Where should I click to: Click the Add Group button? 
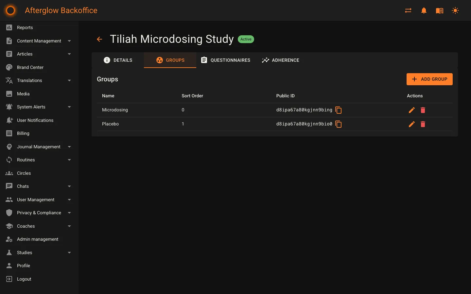[x=429, y=79]
